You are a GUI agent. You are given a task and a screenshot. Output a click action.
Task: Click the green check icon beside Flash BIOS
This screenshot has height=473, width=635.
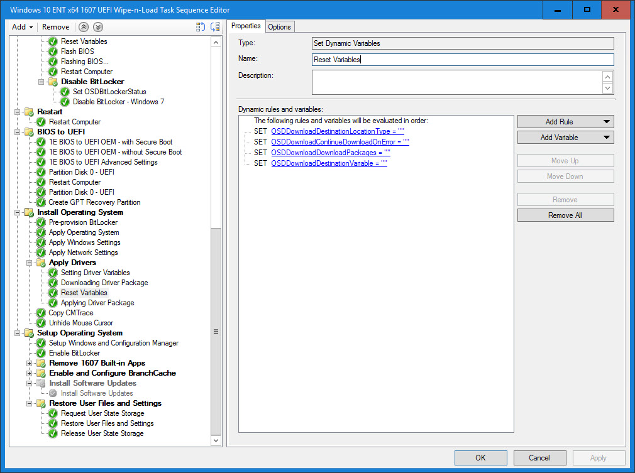(x=53, y=52)
